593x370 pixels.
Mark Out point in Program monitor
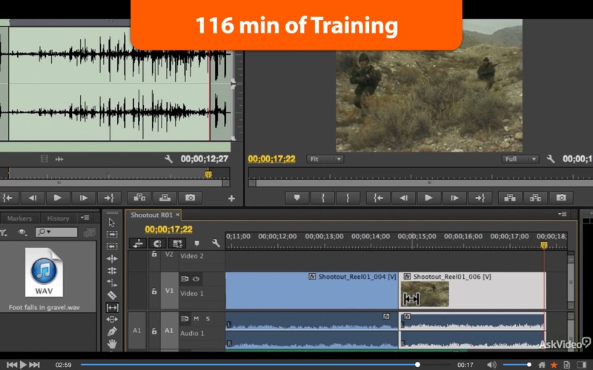(348, 198)
